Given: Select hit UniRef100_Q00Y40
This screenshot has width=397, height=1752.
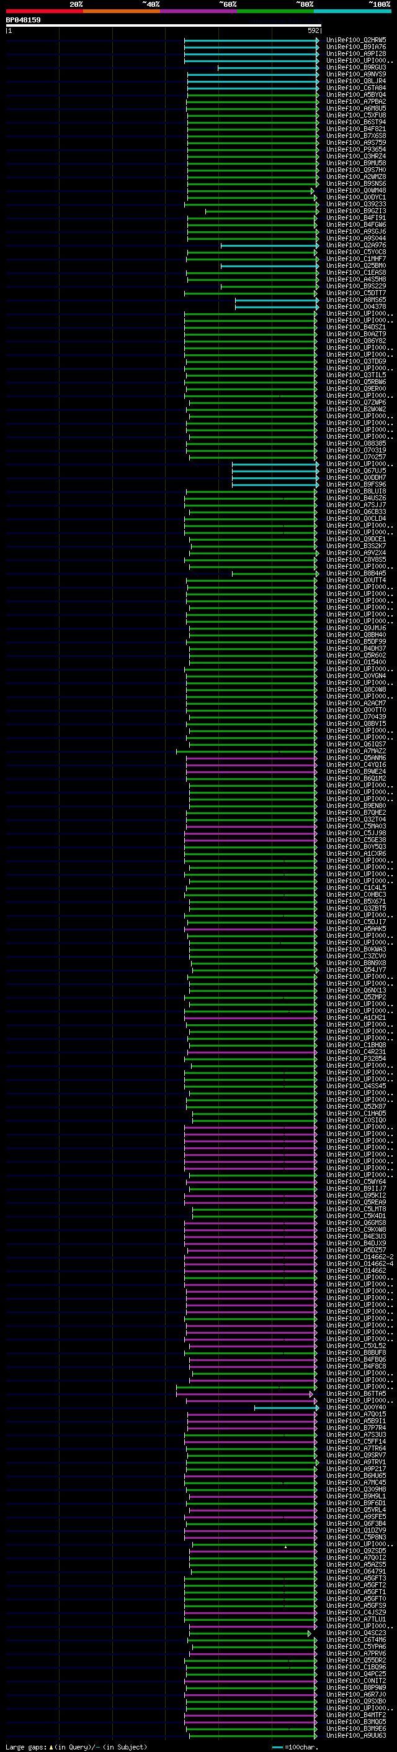Looking at the screenshot, I should tap(356, 1408).
